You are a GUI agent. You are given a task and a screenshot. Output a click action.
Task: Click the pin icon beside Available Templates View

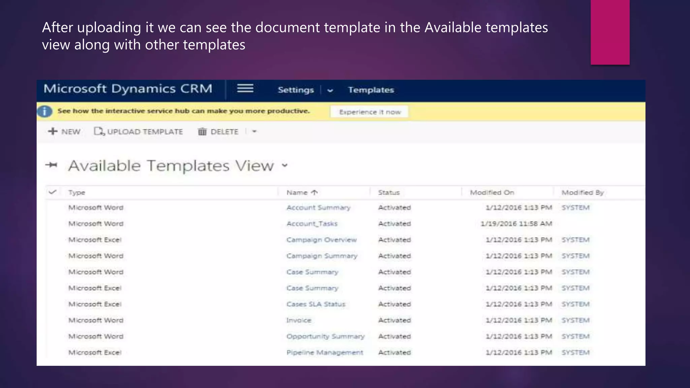tap(52, 165)
